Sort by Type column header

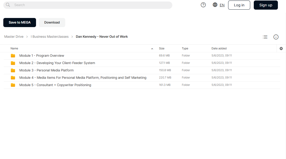click(x=185, y=48)
